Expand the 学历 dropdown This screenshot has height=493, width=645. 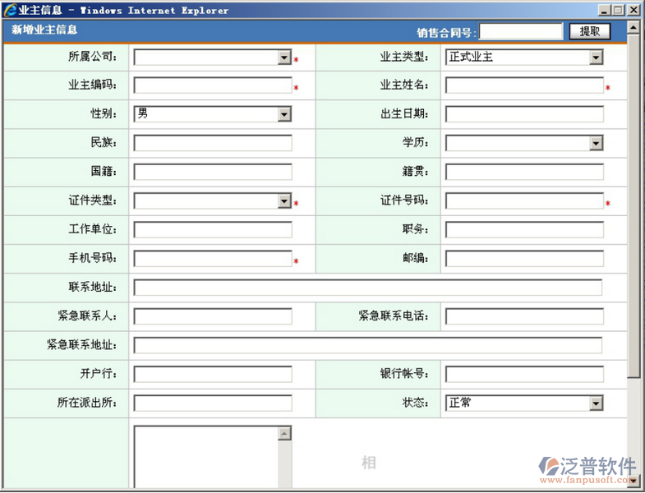pyautogui.click(x=596, y=143)
